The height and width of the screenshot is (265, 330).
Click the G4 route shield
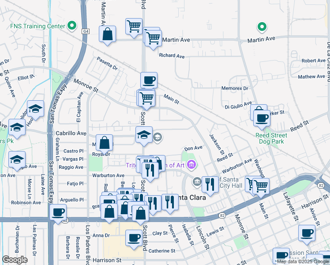click(x=86, y=31)
